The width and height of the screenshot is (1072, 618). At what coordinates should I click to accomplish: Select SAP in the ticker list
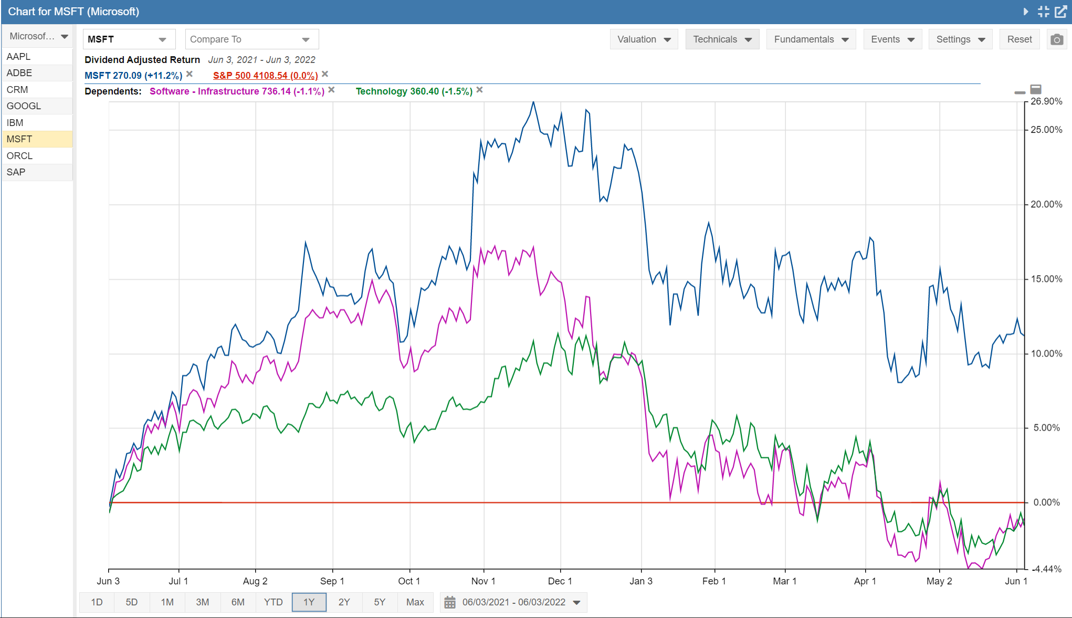coord(37,172)
